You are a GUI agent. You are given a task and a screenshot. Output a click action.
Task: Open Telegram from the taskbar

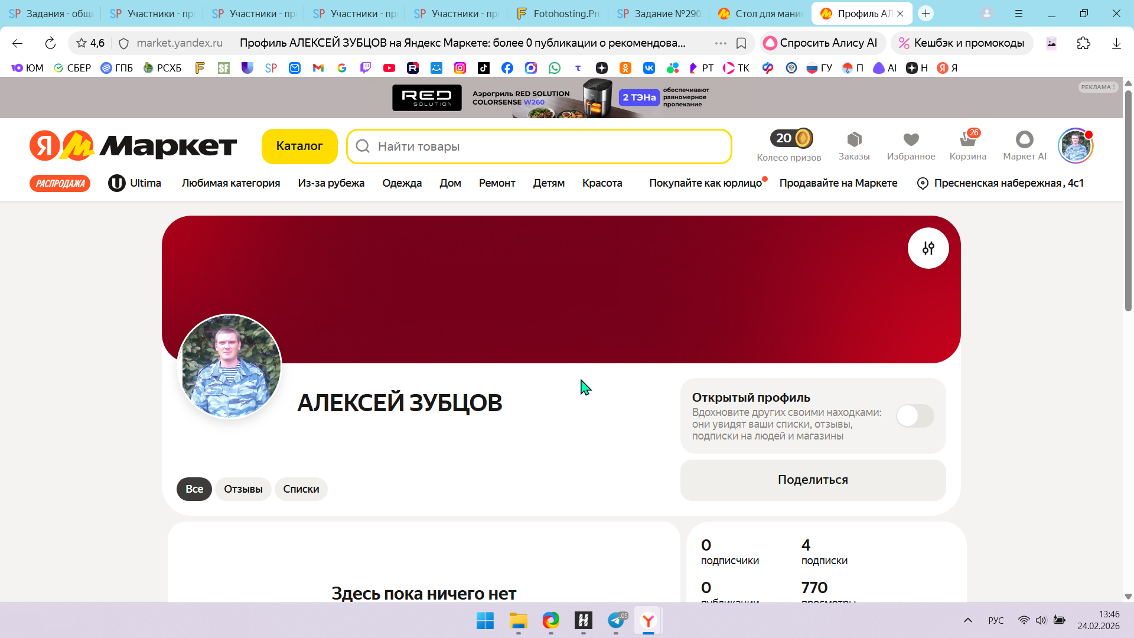tap(616, 620)
